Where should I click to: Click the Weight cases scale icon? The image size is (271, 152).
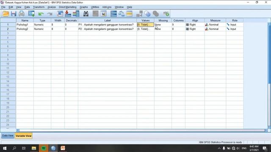pyautogui.click(x=122, y=14)
